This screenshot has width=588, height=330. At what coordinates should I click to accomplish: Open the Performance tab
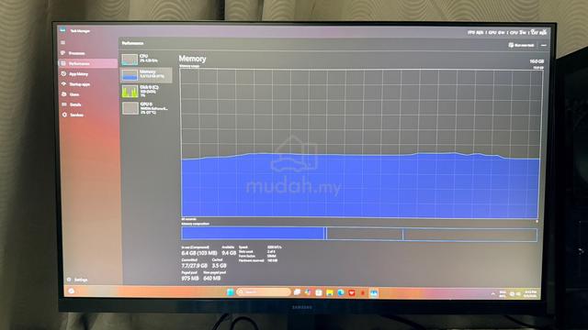[x=88, y=63]
